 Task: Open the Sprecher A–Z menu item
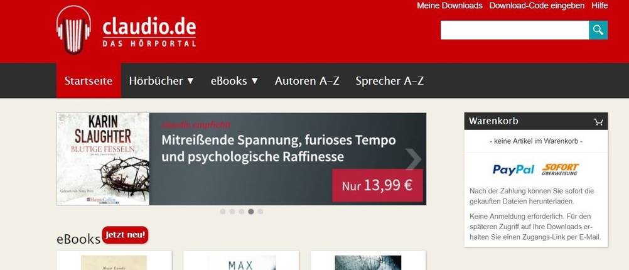pos(389,80)
